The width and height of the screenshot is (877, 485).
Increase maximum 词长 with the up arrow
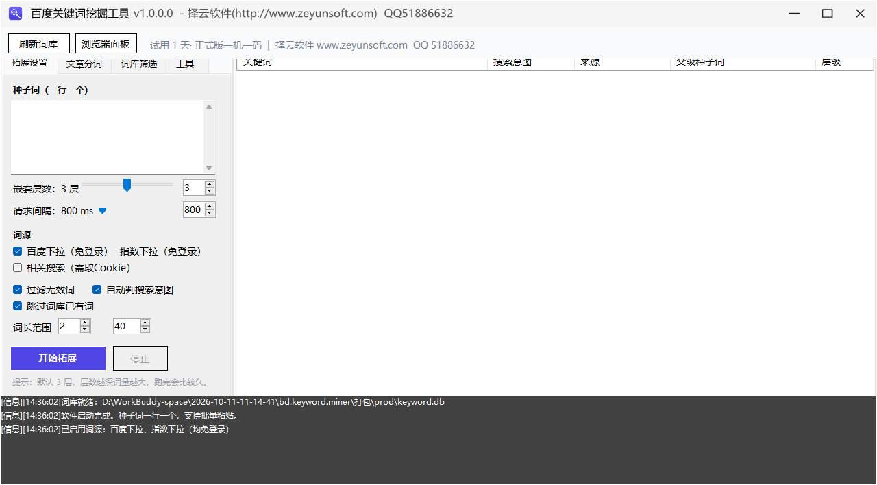point(145,323)
